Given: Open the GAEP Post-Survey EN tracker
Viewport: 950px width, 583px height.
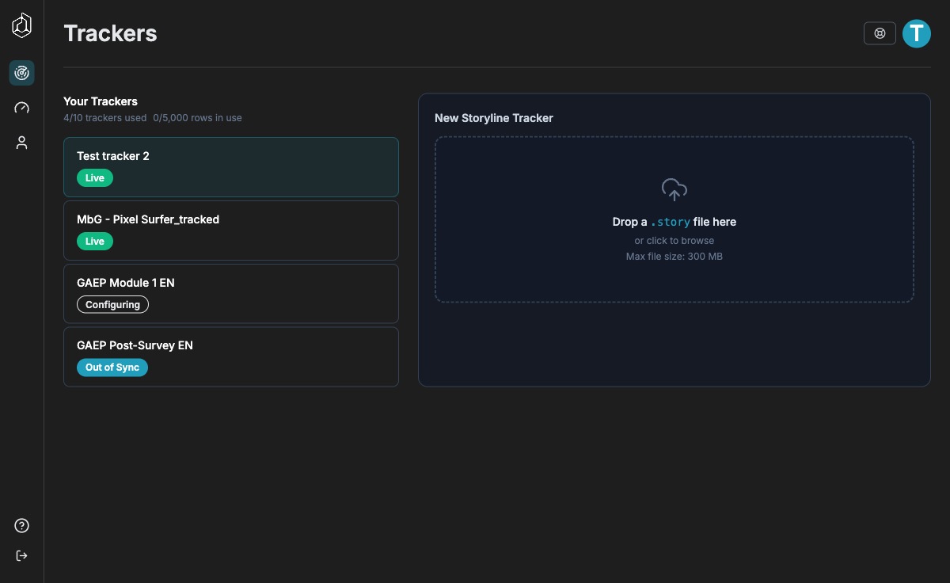Looking at the screenshot, I should [231, 357].
